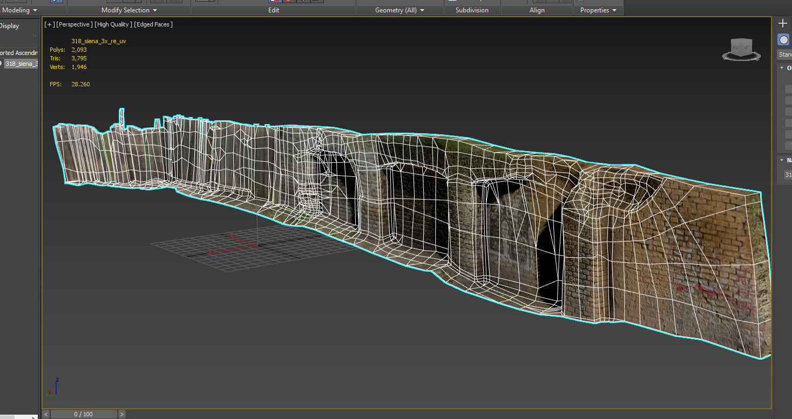Click the FPS value 28.260
Viewport: 792px width, 419px height.
[80, 84]
